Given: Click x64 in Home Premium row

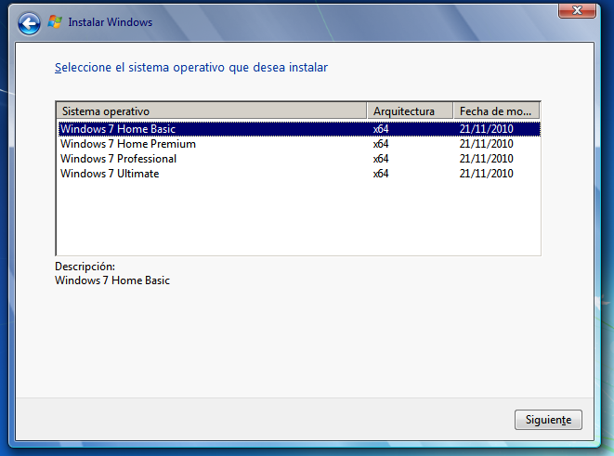Looking at the screenshot, I should coord(381,144).
